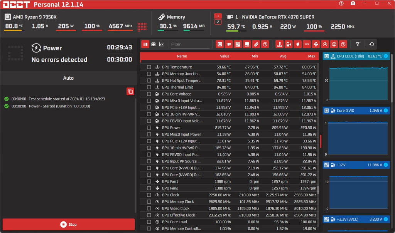Check the GPU Hot Spot Temperature checkbox
395x233 pixels.
[x=149, y=80]
